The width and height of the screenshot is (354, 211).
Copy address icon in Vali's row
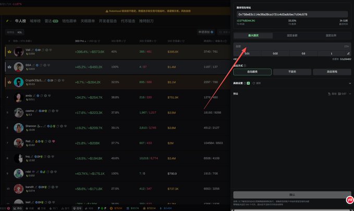[x=43, y=50]
